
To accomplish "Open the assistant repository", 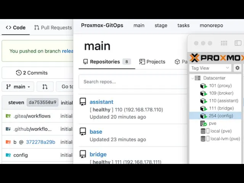I will click(x=101, y=102).
